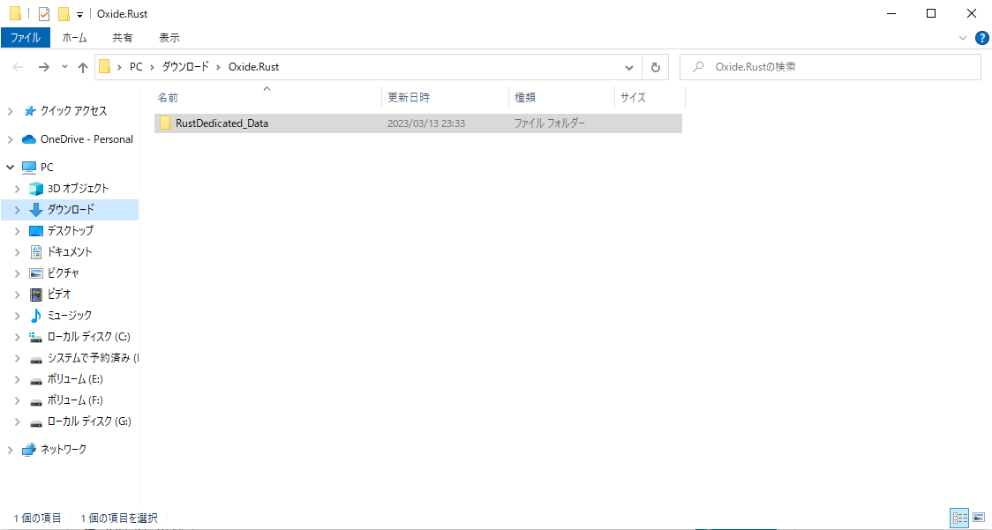
Task: Open ビデオ icon in sidebar
Action: [x=36, y=295]
